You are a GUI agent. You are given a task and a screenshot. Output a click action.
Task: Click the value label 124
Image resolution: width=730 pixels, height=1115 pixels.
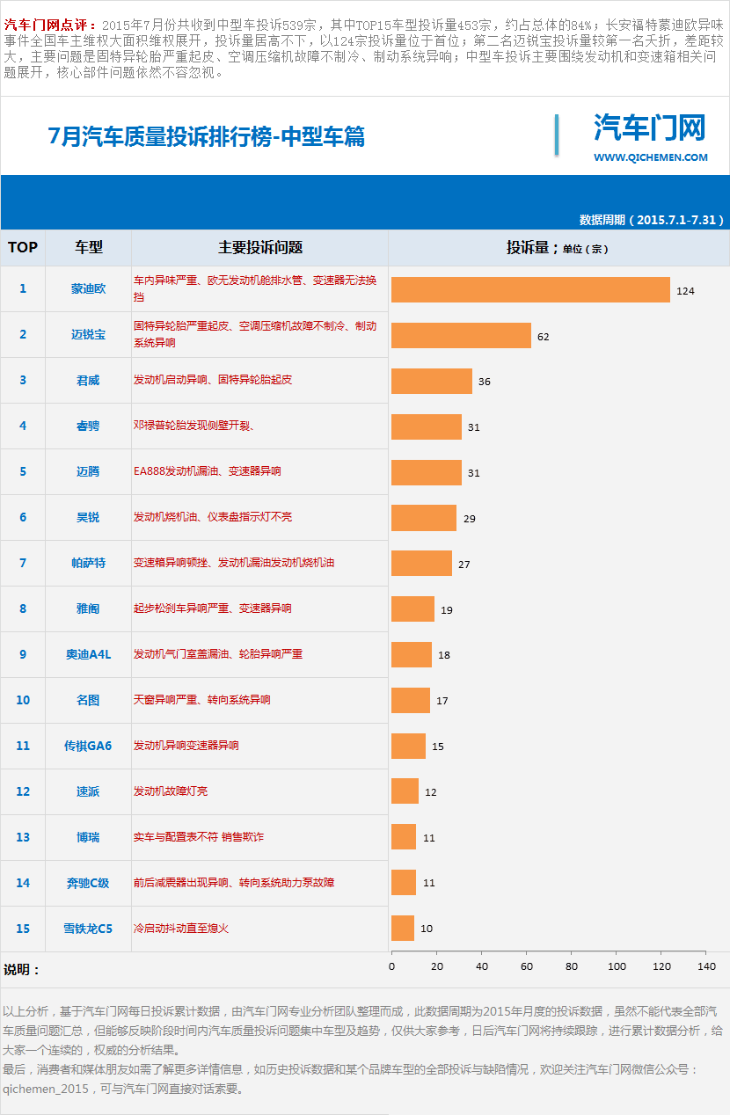point(685,290)
